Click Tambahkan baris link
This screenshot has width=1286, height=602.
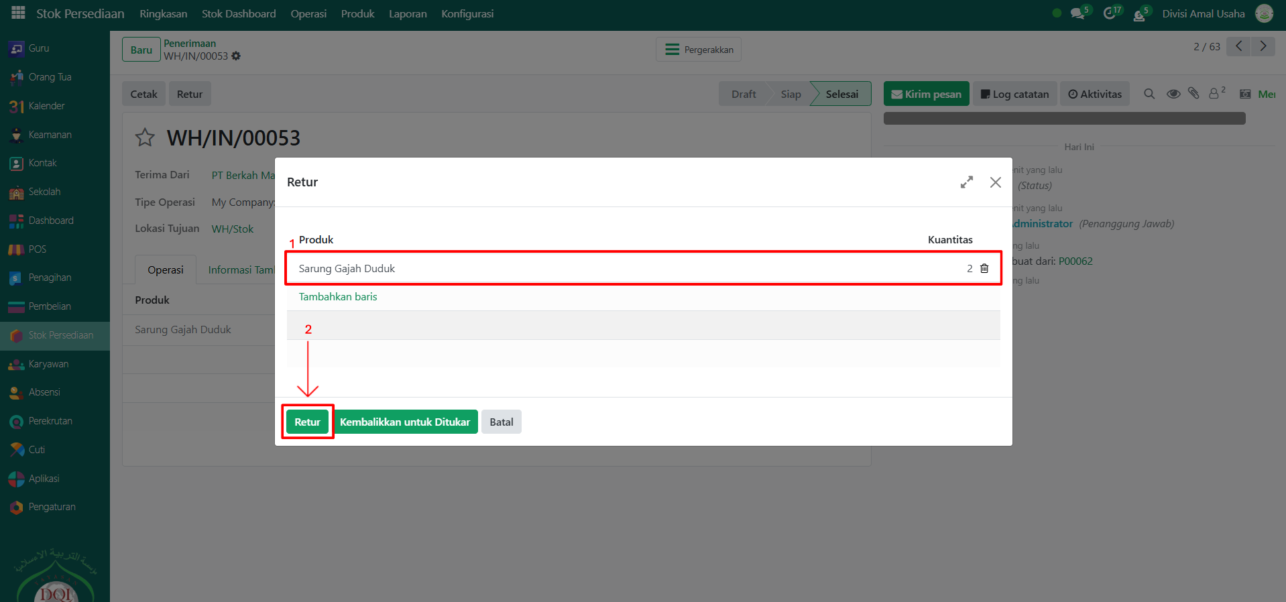click(338, 296)
